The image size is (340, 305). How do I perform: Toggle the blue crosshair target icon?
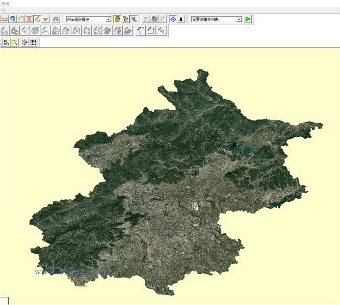coord(173,19)
